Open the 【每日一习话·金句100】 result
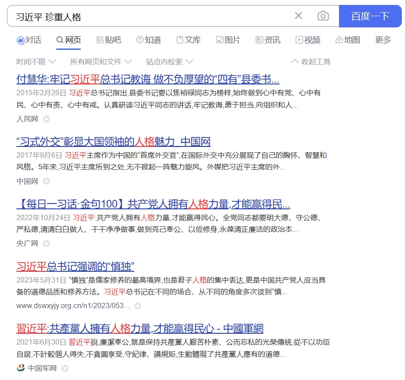Screen dimensions: 405x380 153,204
